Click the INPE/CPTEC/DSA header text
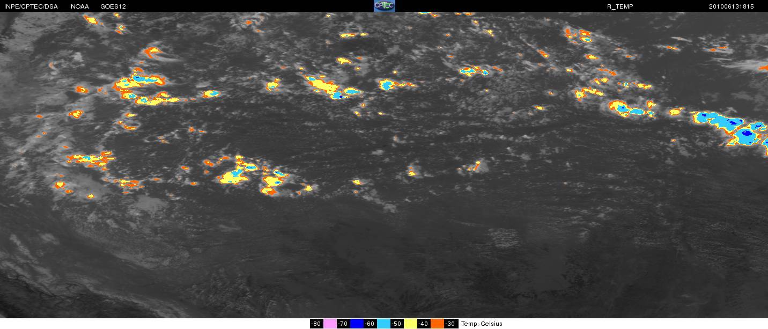Image resolution: width=768 pixels, height=329 pixels. 31,6
